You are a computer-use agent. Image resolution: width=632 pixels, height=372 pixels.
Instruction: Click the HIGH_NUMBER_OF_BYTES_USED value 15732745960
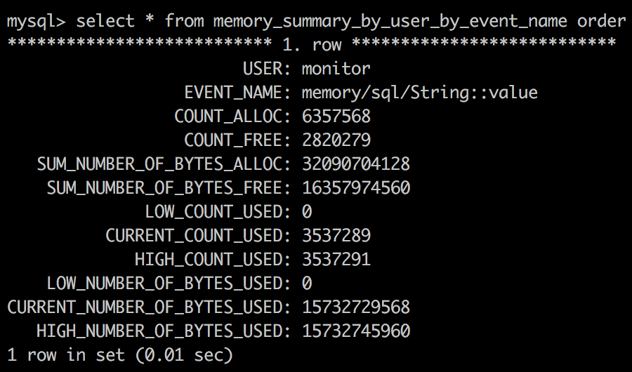[x=355, y=331]
